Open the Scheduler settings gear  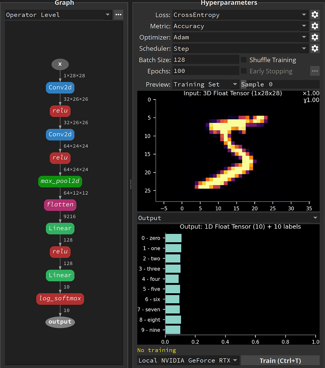(315, 48)
